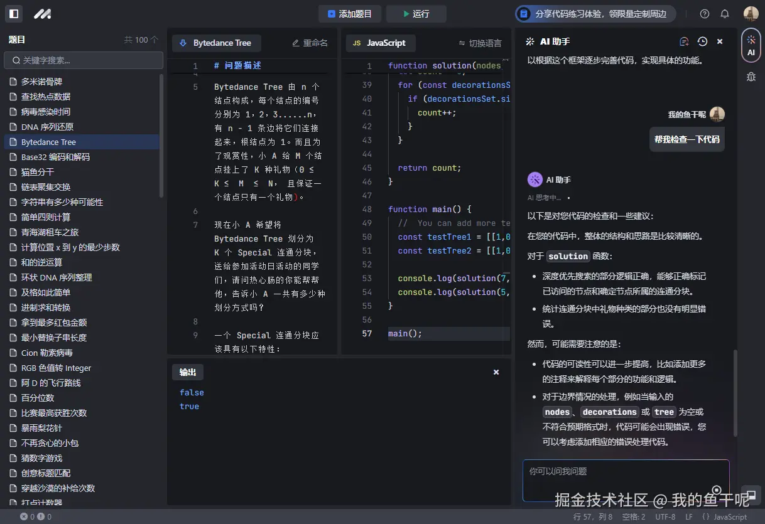Click the 运行 run button
The height and width of the screenshot is (524, 765).
(x=416, y=14)
